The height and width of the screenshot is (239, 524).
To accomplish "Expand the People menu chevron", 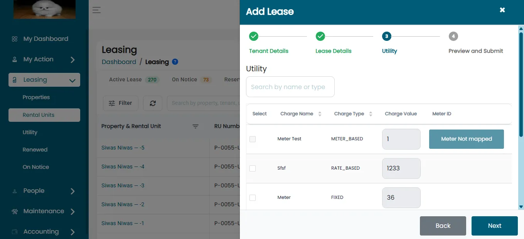I will click(72, 191).
